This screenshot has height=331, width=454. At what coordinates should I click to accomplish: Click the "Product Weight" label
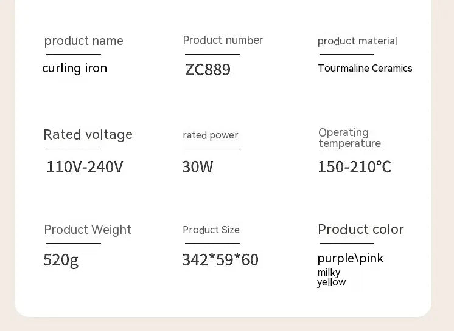tap(88, 230)
